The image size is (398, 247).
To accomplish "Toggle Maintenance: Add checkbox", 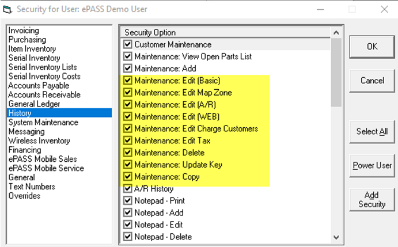I will (127, 69).
